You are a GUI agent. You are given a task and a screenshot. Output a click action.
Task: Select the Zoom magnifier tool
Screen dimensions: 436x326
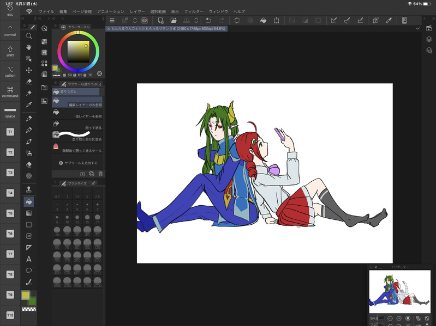(29, 36)
